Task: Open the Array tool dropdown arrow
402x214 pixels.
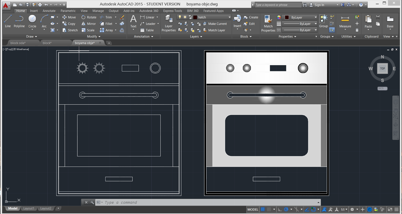Action: click(x=116, y=30)
